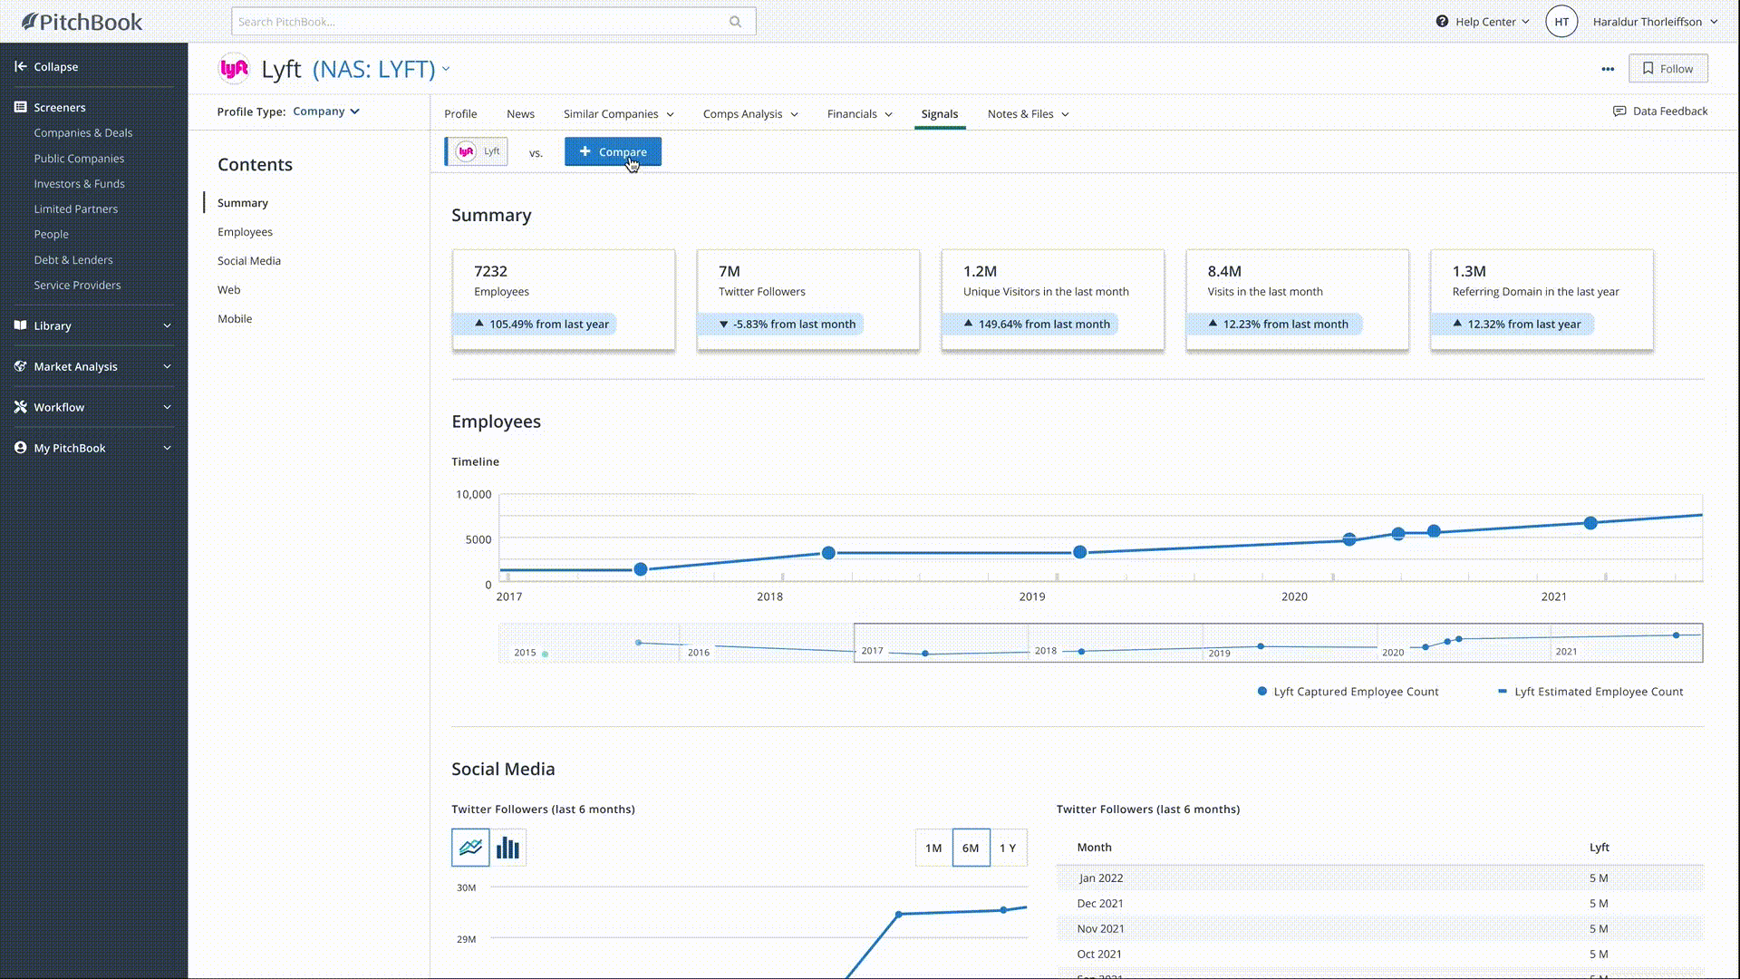The height and width of the screenshot is (979, 1740).
Task: Switch to the Profile tab
Action: pyautogui.click(x=460, y=114)
